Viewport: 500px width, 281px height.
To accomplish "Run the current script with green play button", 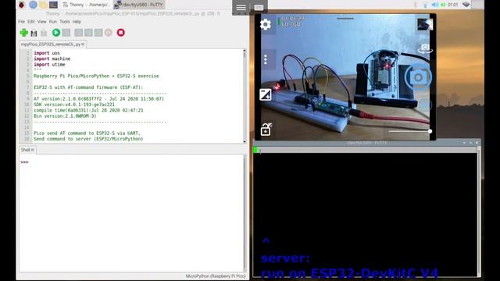I will coord(56,33).
